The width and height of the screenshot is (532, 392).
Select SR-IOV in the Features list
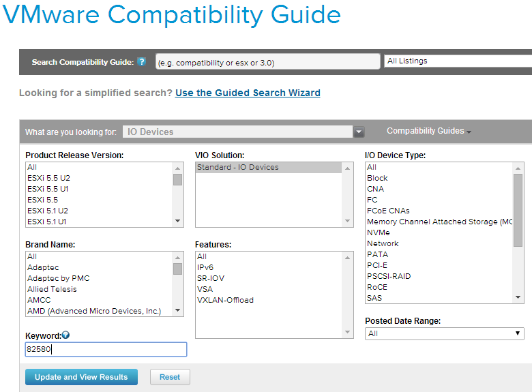(210, 278)
